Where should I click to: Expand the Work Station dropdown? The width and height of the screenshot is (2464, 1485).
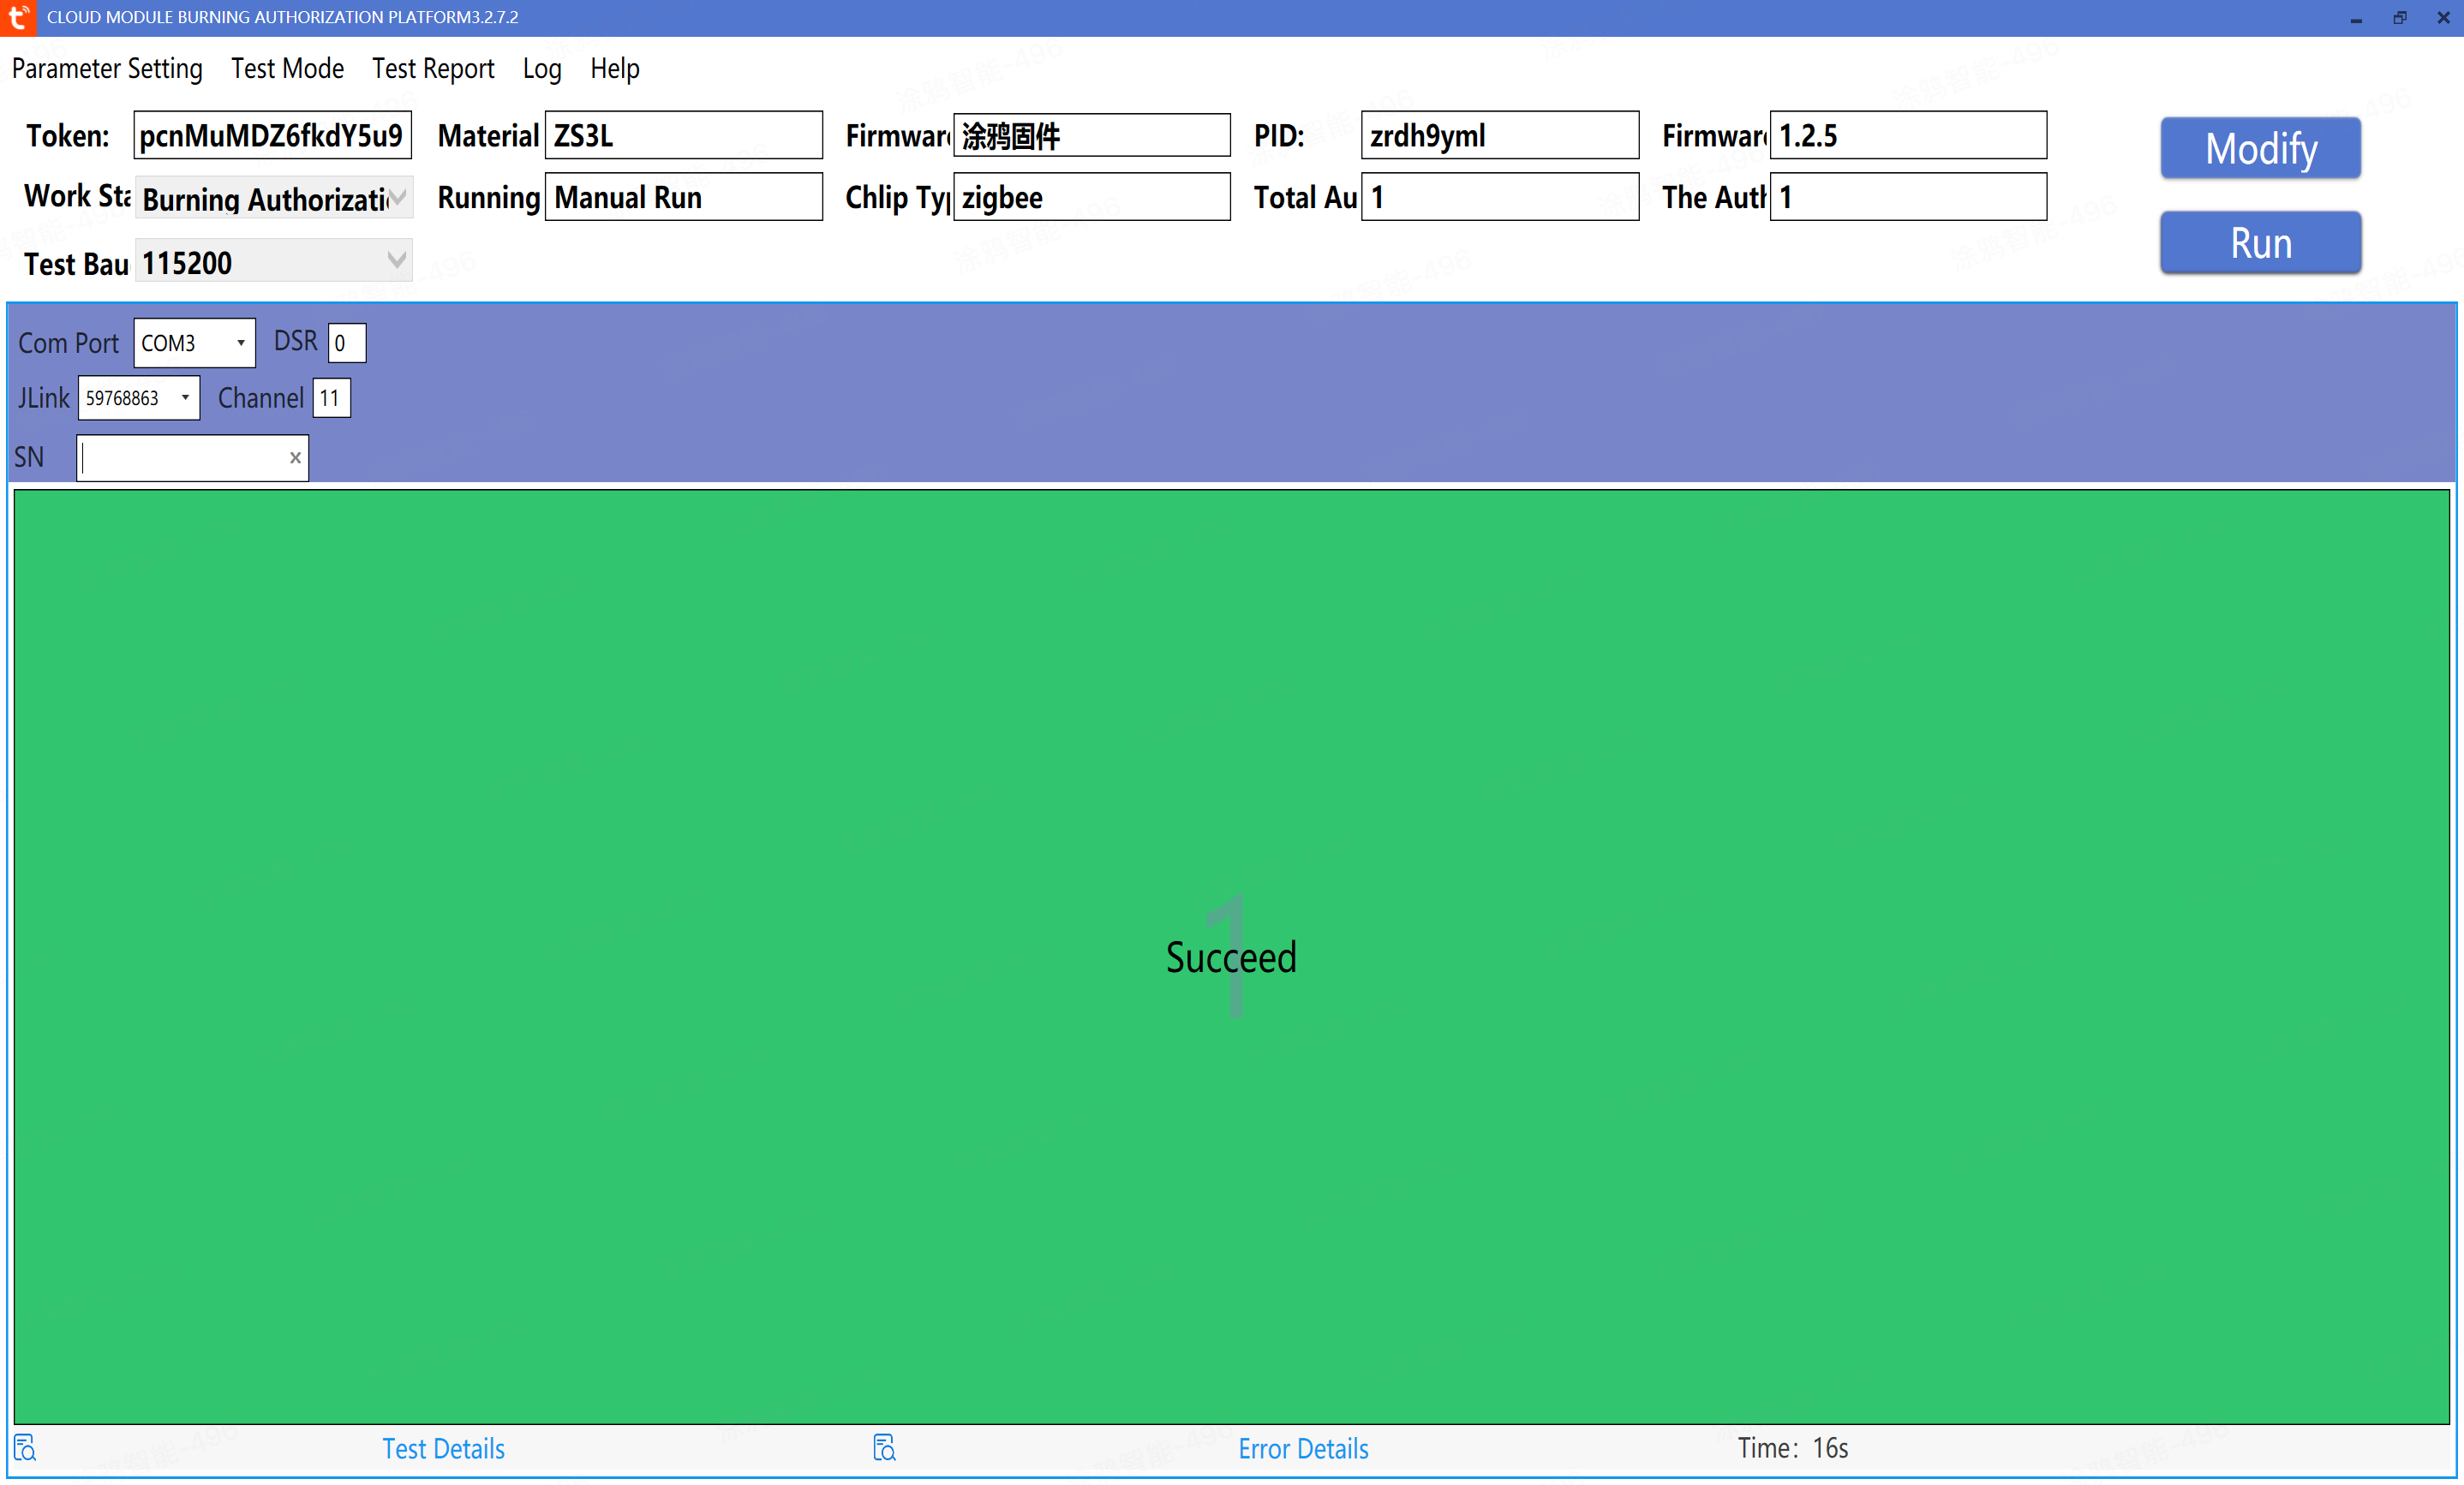pyautogui.click(x=397, y=197)
